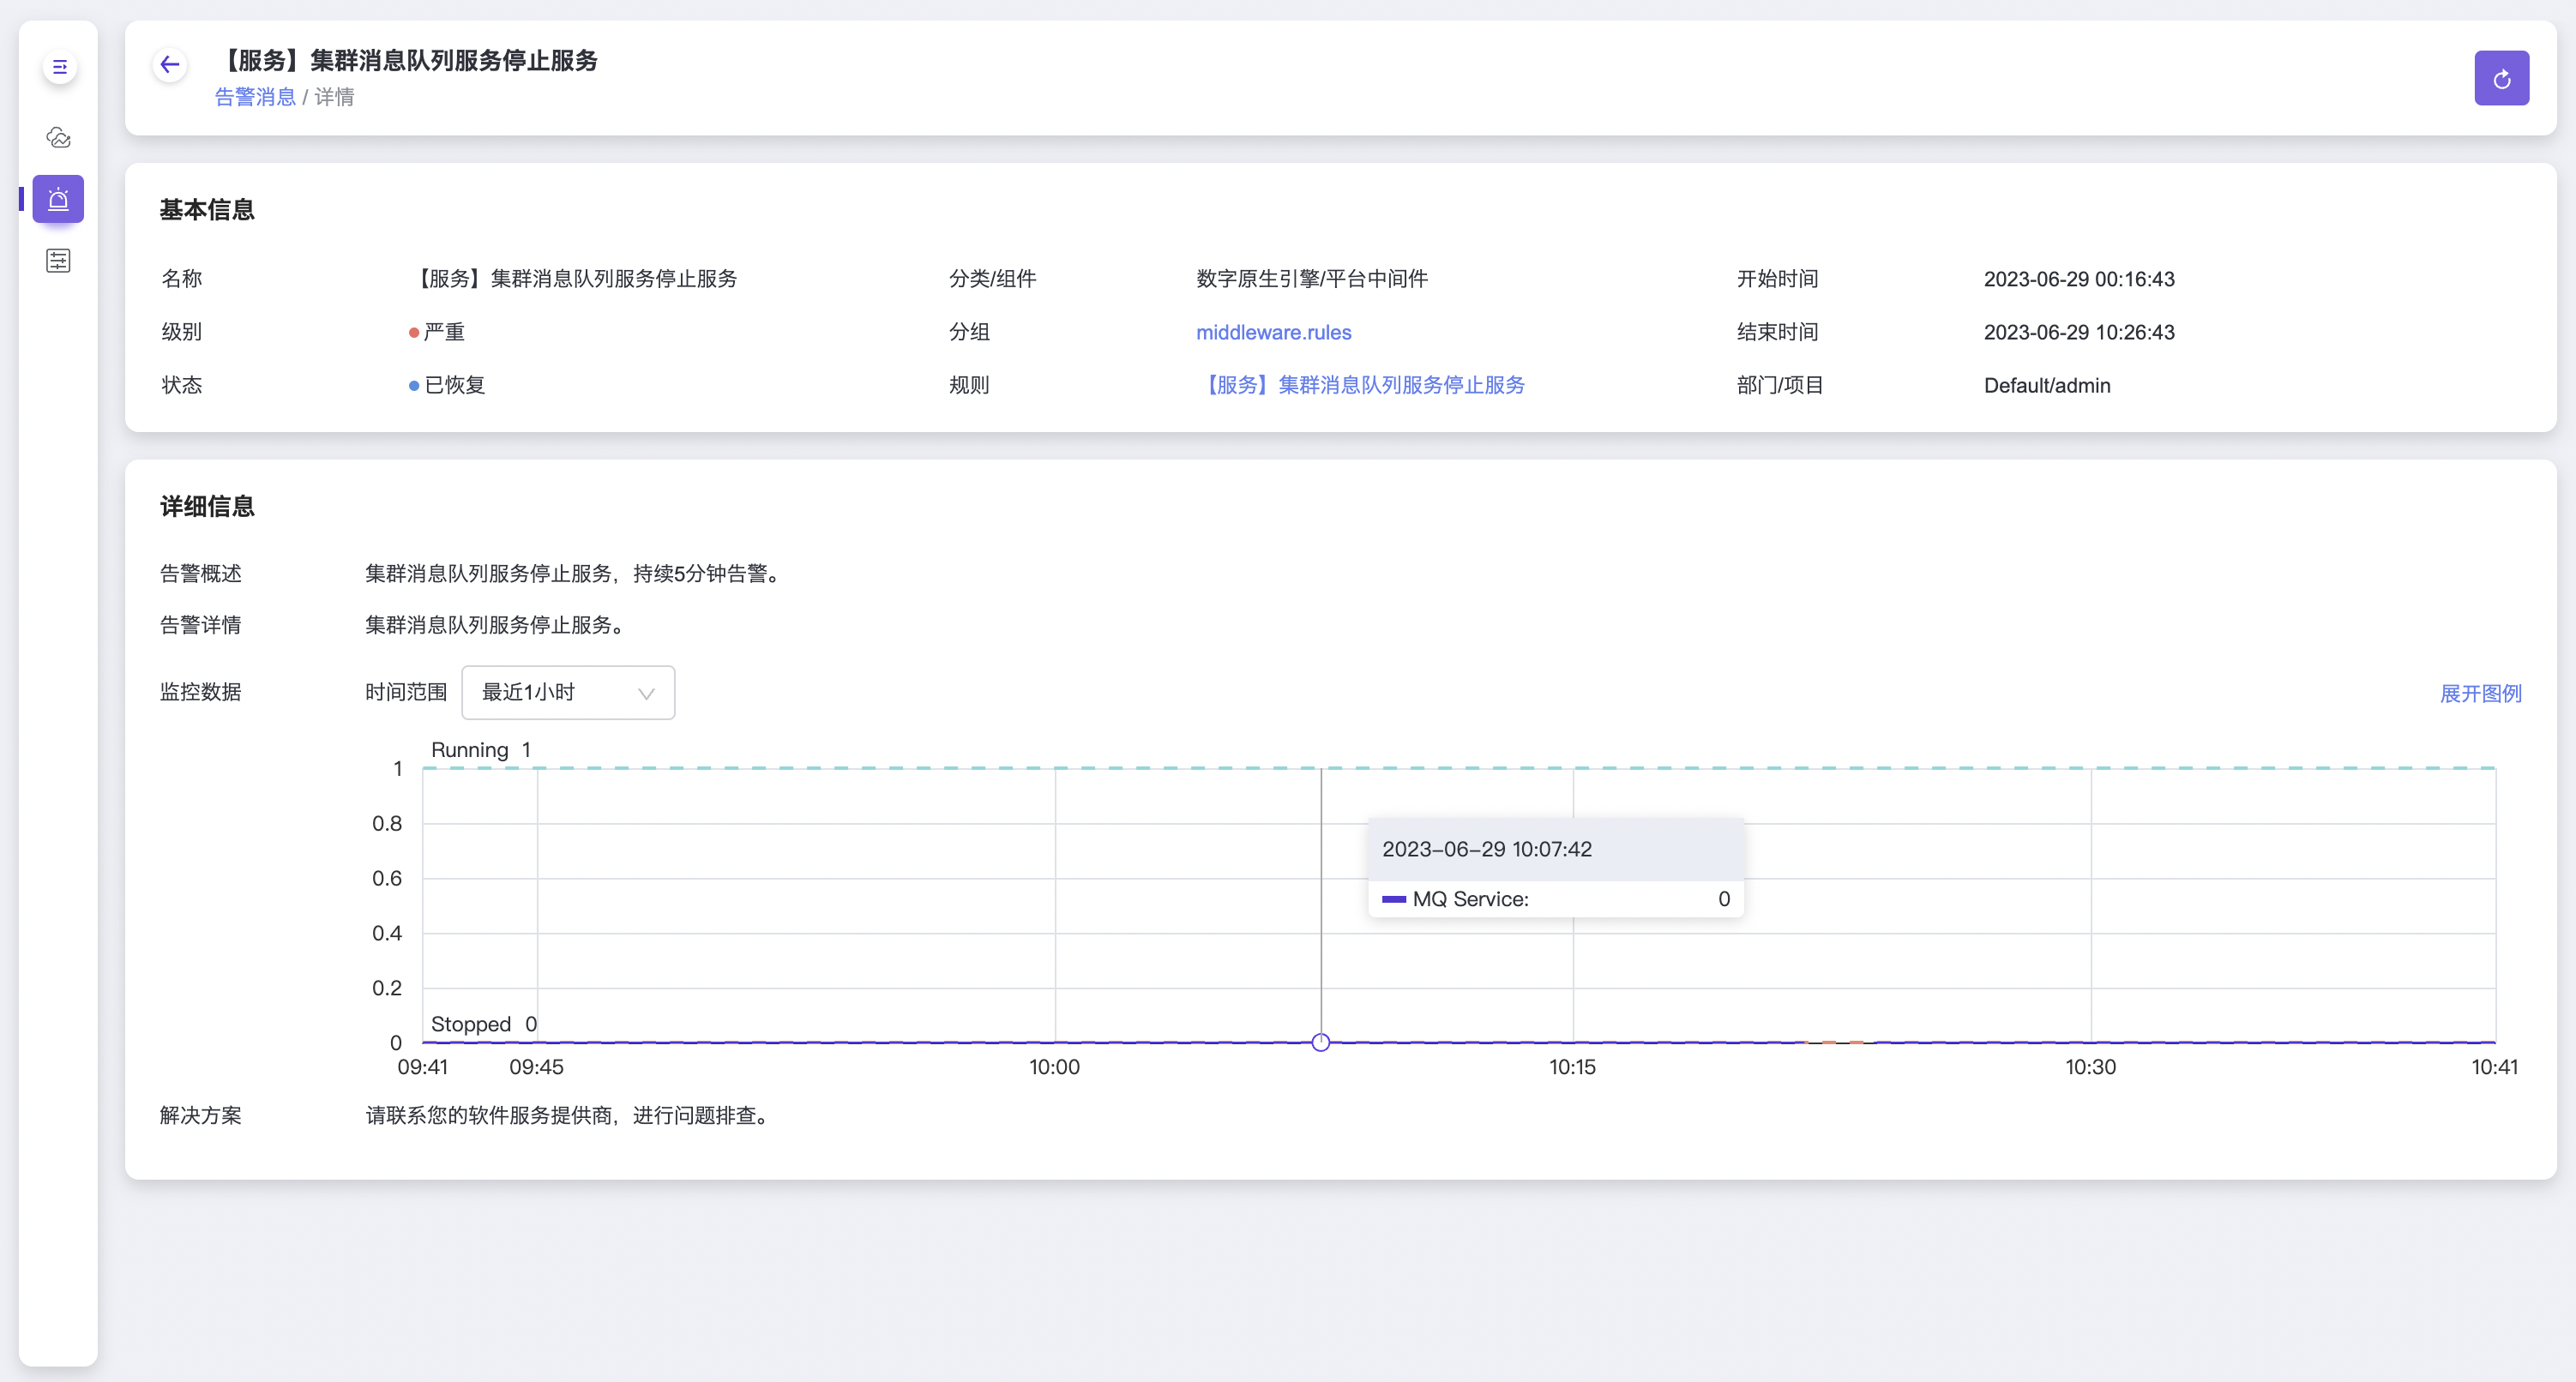Open the cloud monitoring sidebar icon

click(x=59, y=137)
